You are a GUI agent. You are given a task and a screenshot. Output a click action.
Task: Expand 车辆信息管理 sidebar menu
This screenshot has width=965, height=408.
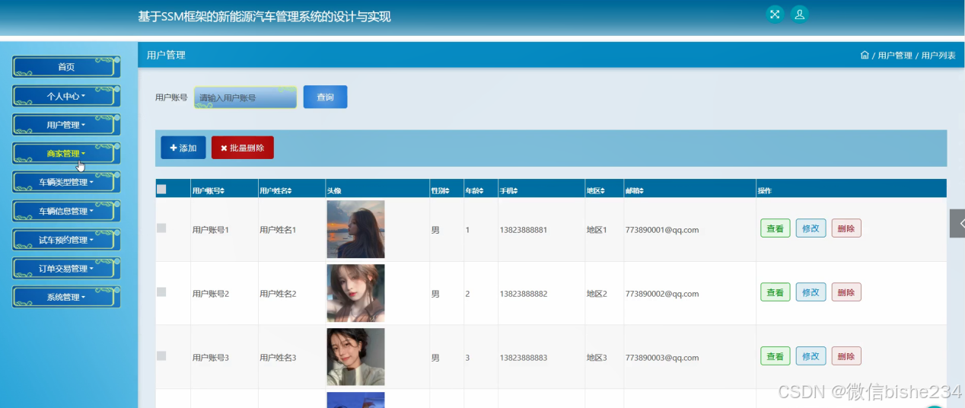(x=66, y=211)
